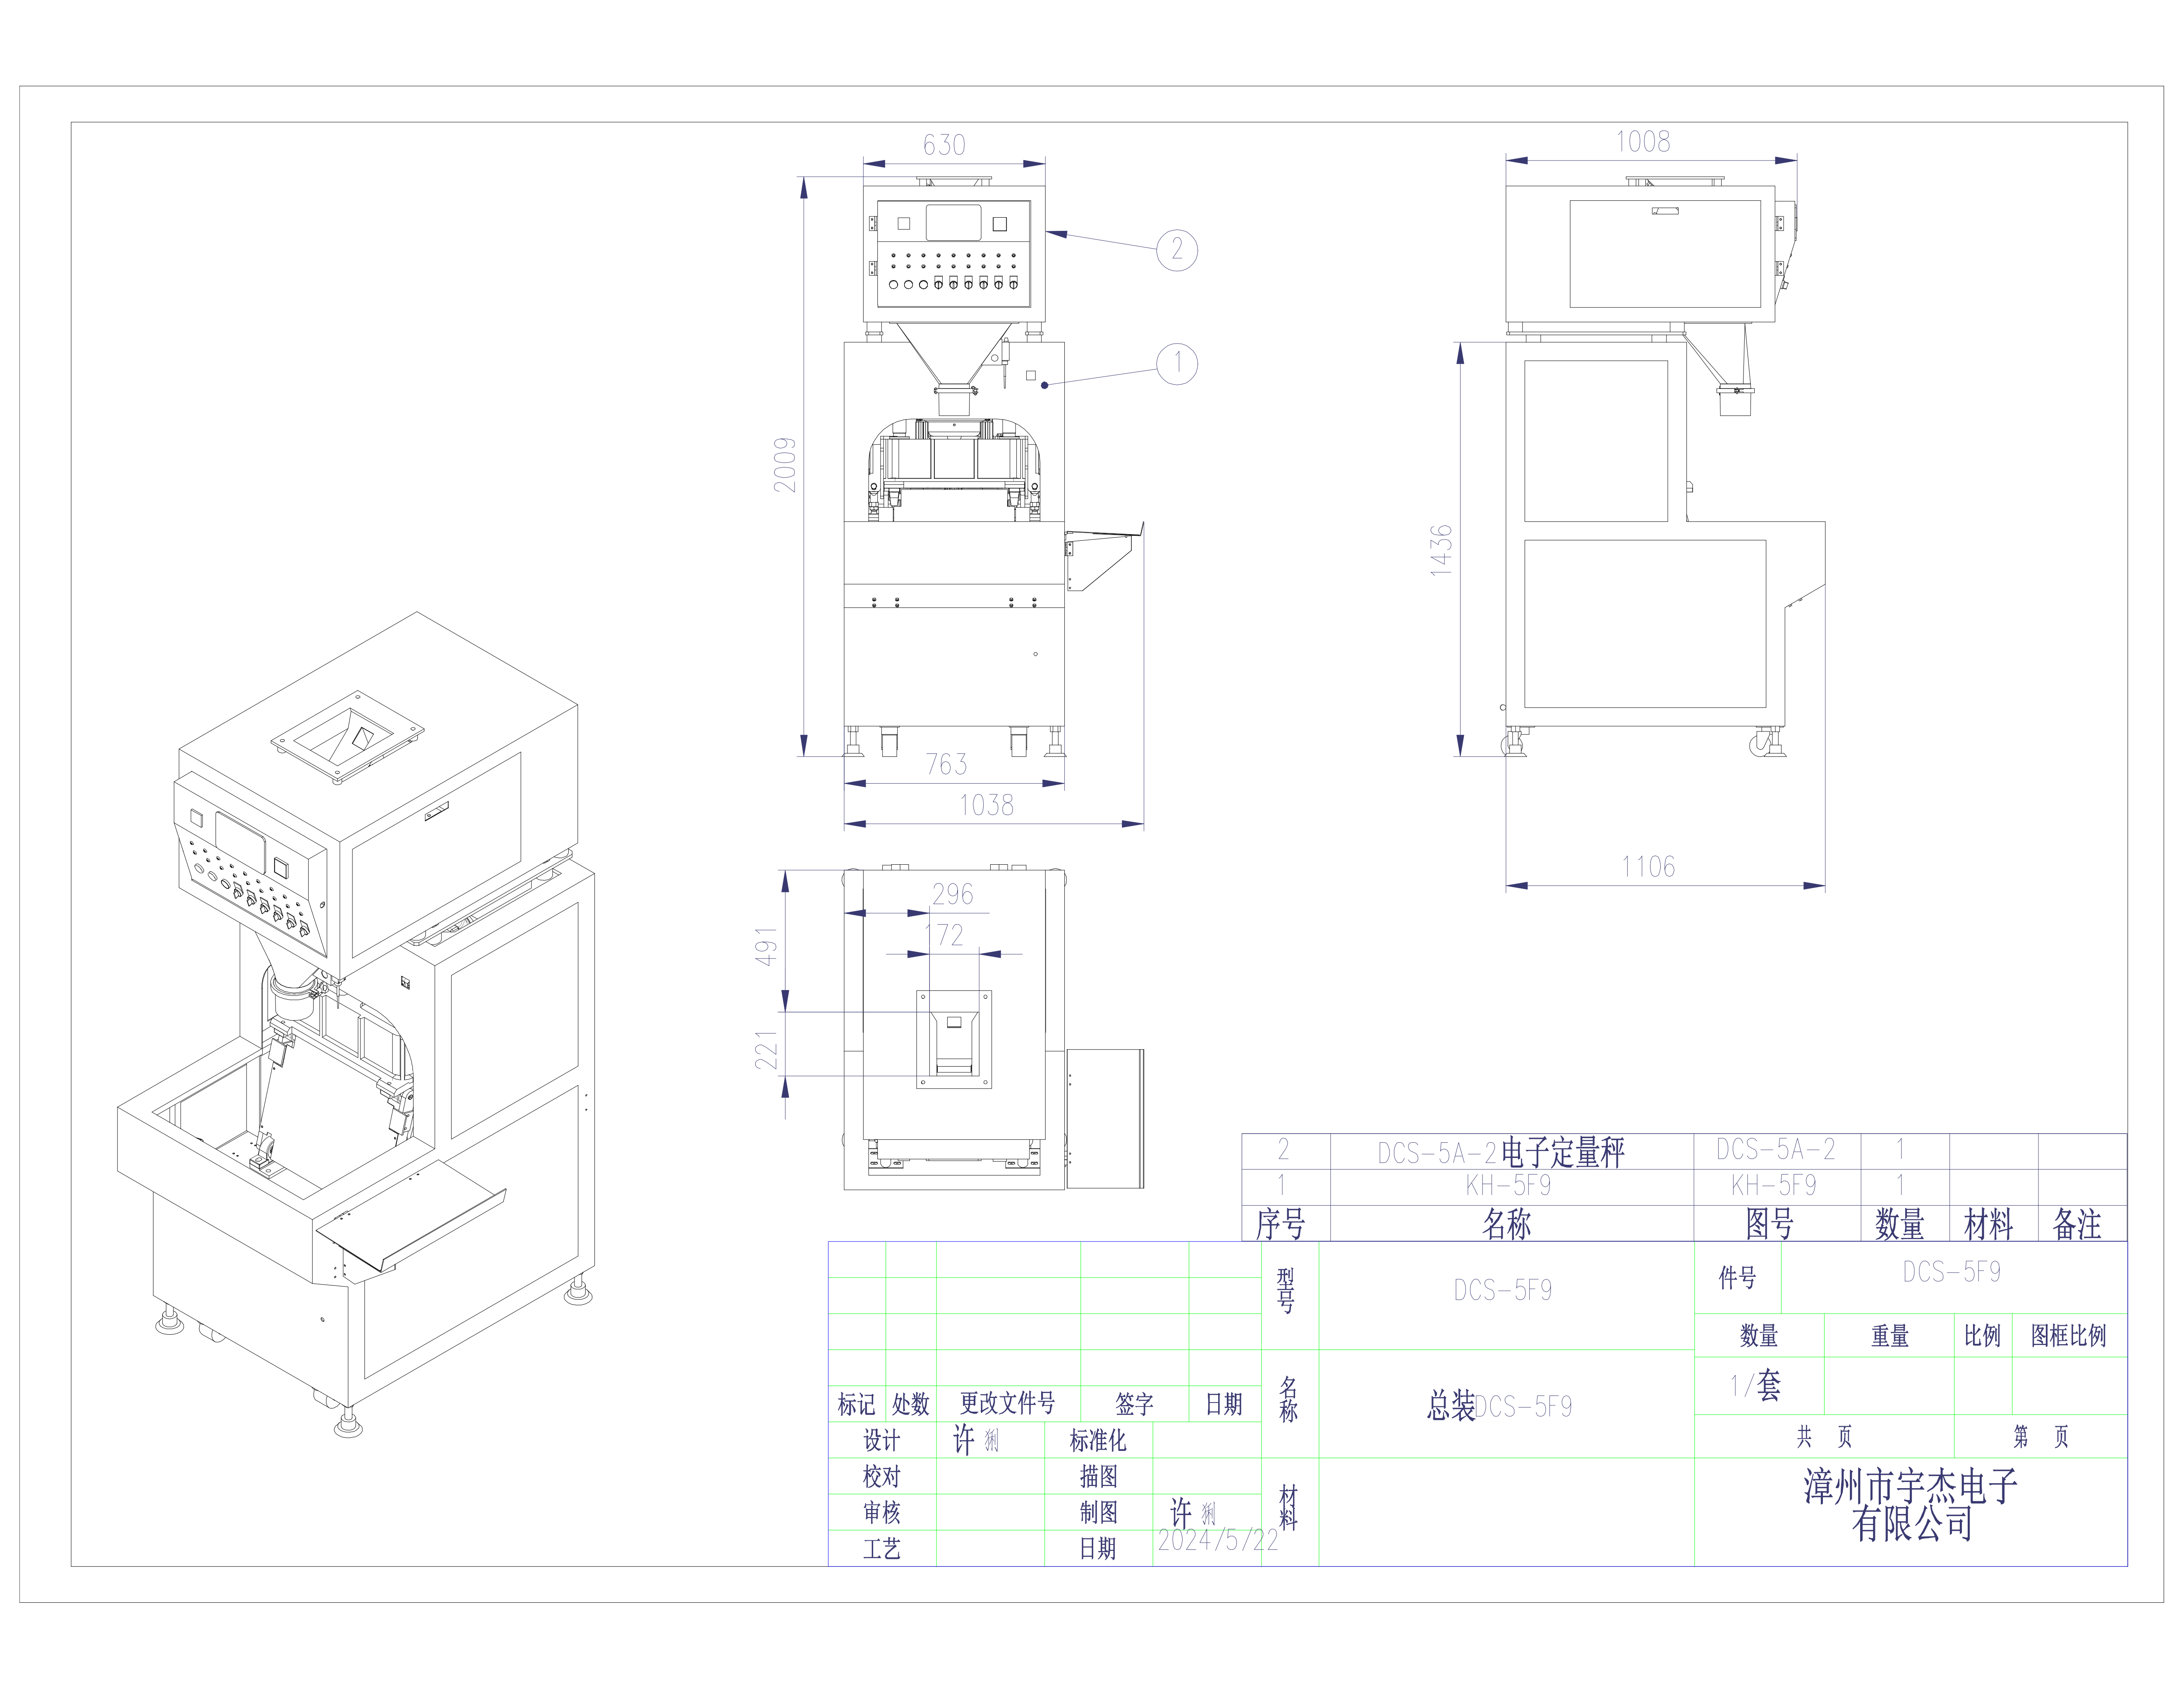Click the 制图 label

1098,1513
